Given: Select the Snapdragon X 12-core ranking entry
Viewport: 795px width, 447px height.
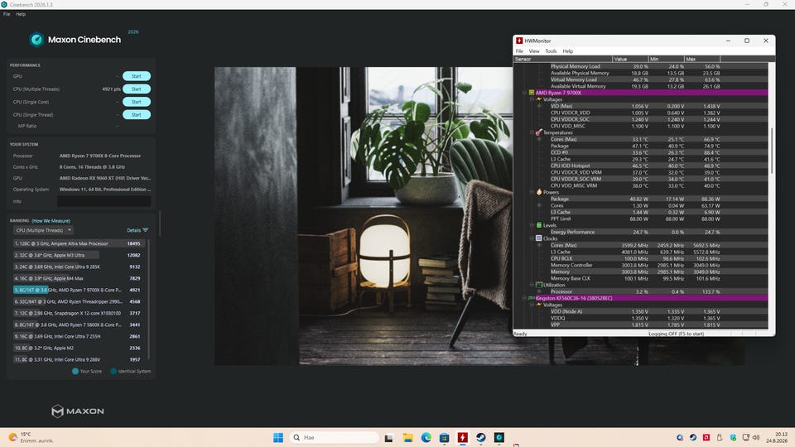Looking at the screenshot, I should [x=79, y=313].
